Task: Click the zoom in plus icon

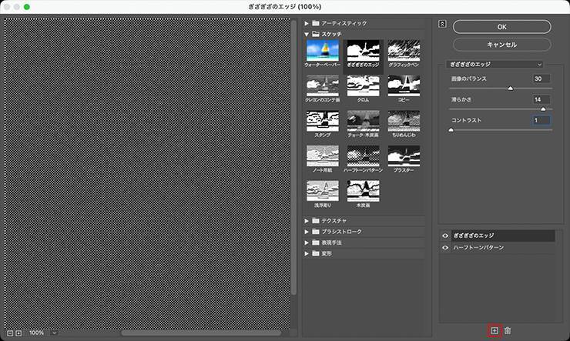Action: (x=18, y=333)
